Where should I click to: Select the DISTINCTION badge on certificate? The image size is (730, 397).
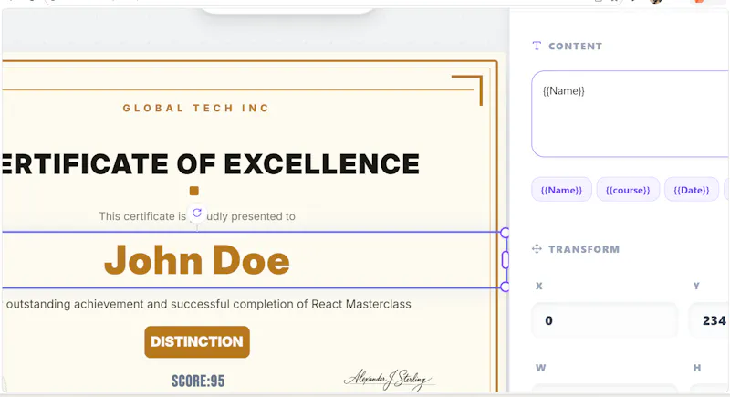coord(197,341)
